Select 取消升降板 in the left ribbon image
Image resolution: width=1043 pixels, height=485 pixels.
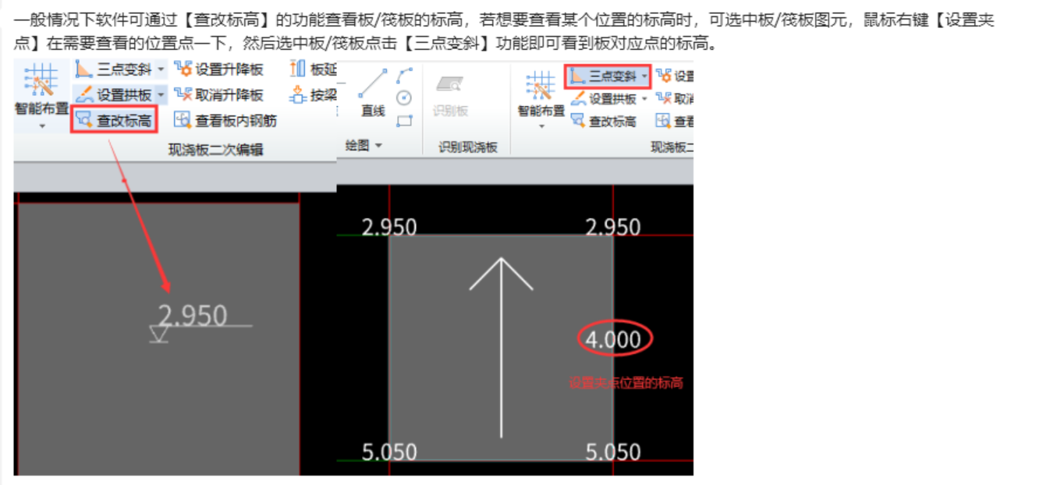218,95
